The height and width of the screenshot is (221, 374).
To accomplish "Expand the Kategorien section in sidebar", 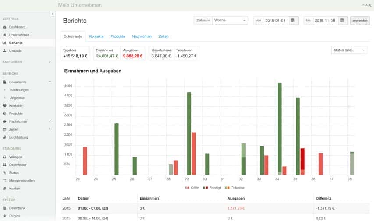I will (x=50, y=62).
